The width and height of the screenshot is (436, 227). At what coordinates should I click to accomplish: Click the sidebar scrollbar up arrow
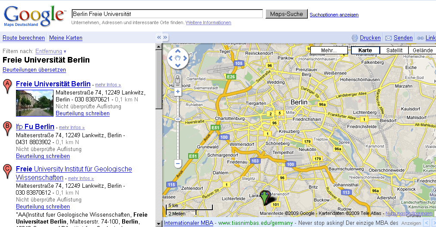(158, 47)
